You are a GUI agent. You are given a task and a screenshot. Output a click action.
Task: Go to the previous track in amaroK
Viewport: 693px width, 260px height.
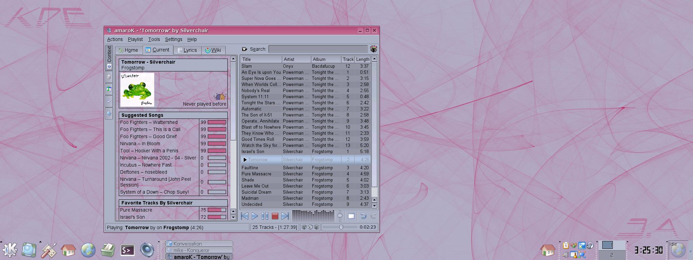click(245, 216)
